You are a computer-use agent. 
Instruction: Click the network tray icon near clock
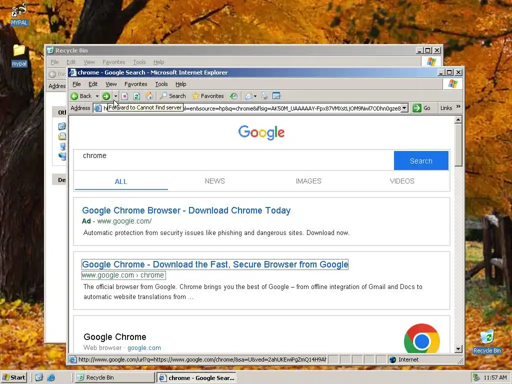(x=476, y=377)
